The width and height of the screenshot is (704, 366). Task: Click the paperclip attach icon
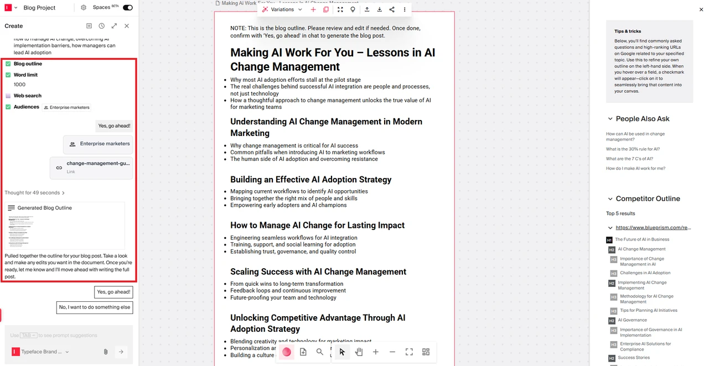coord(105,352)
